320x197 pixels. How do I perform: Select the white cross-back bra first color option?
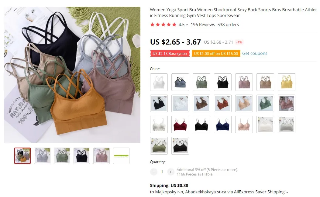pyautogui.click(x=159, y=82)
